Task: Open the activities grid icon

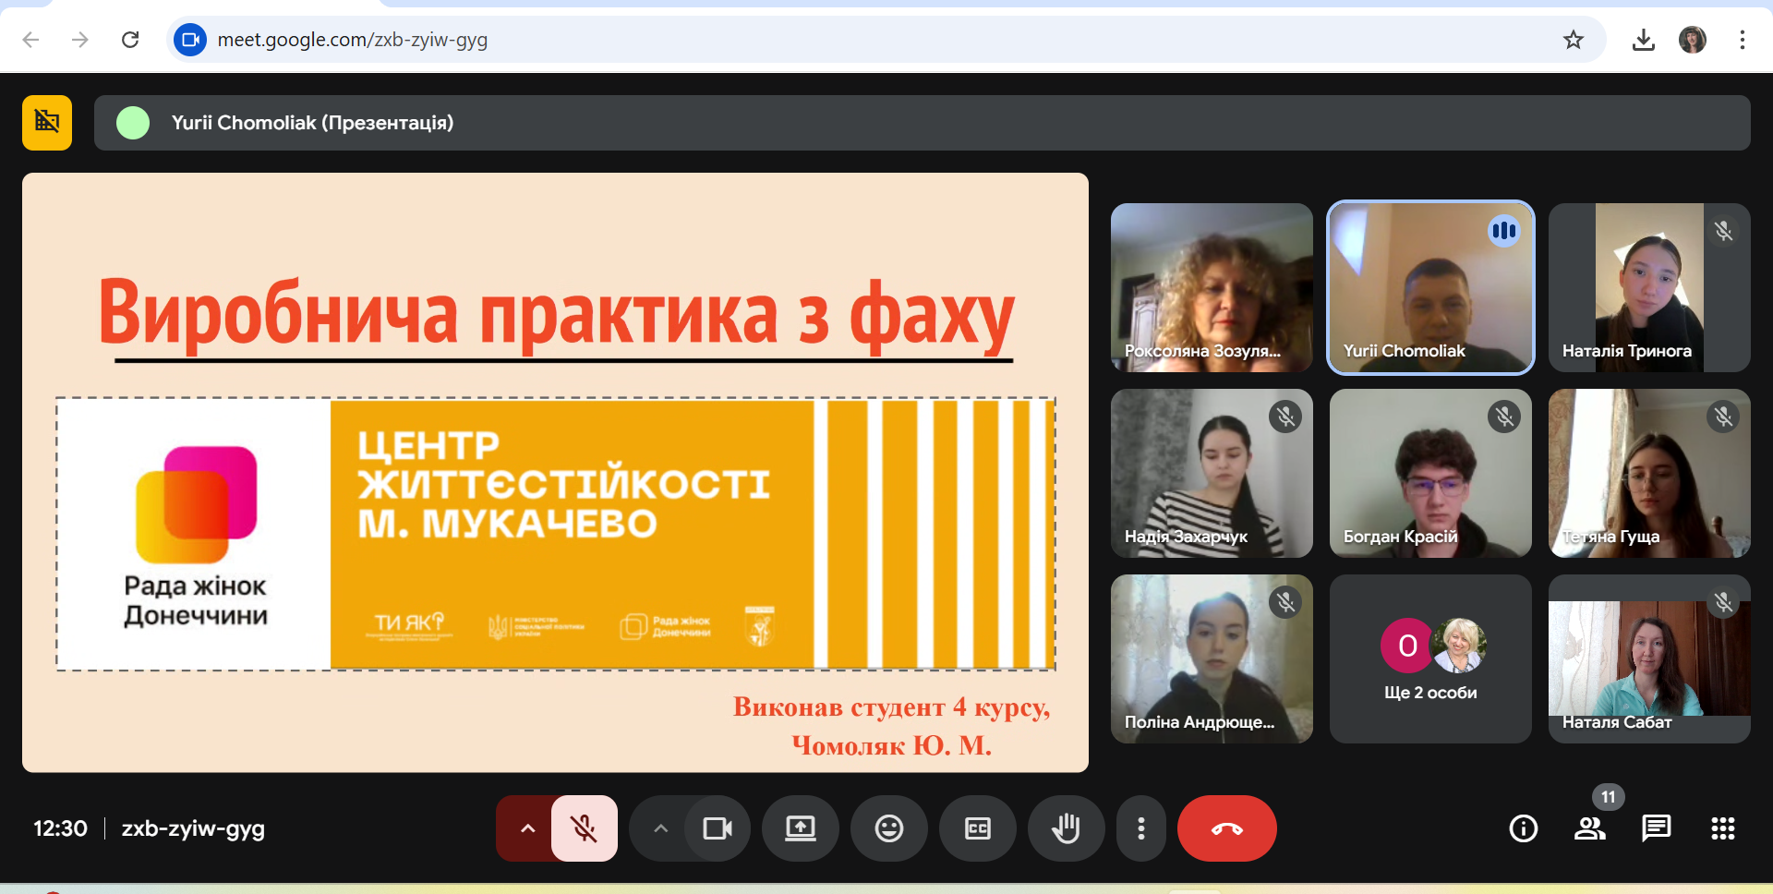Action: tap(1722, 828)
